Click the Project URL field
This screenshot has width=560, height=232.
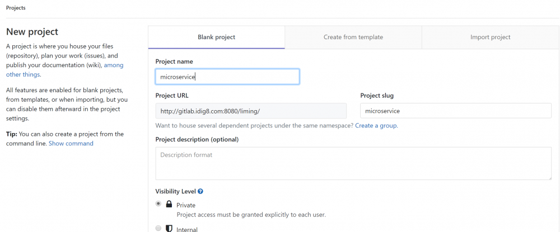(x=251, y=111)
